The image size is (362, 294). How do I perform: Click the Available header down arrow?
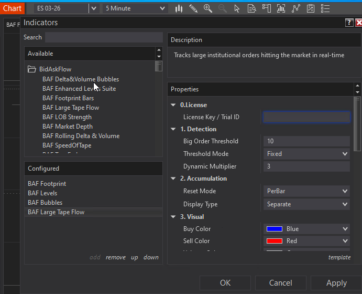click(x=159, y=57)
